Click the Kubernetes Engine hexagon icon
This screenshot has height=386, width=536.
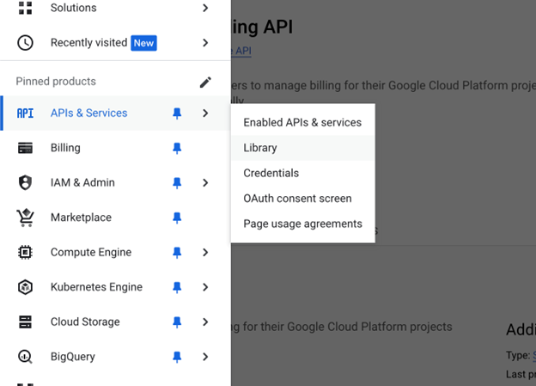pyautogui.click(x=25, y=287)
